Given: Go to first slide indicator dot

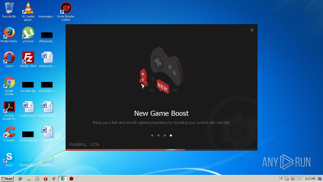Looking at the screenshot, I should [152, 135].
